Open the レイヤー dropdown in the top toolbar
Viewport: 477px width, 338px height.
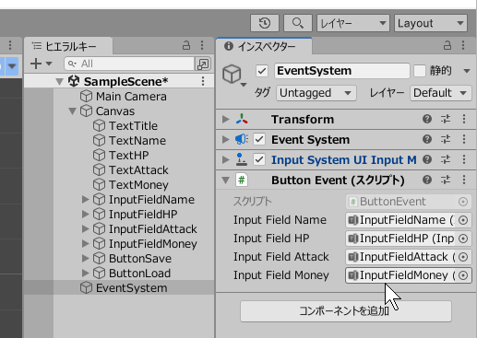click(353, 23)
